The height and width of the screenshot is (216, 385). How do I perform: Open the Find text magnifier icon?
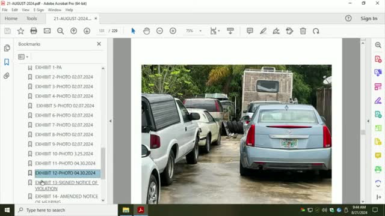click(60, 31)
